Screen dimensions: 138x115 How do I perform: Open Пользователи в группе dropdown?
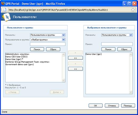click(48, 40)
